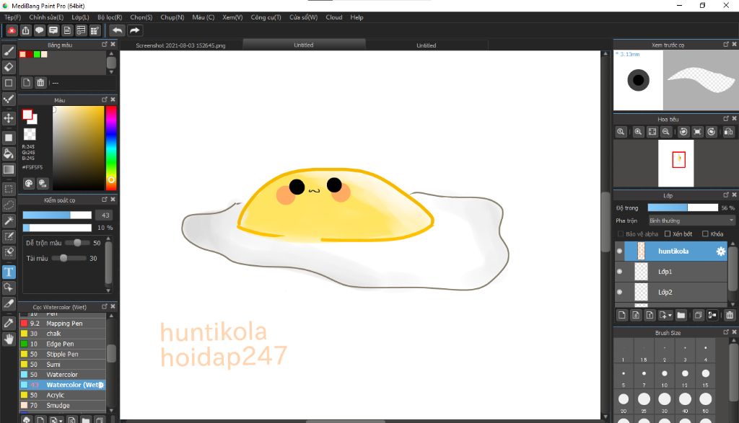This screenshot has width=739, height=423.
Task: Pick the green swatch in Bảng màu
Action: pos(37,55)
